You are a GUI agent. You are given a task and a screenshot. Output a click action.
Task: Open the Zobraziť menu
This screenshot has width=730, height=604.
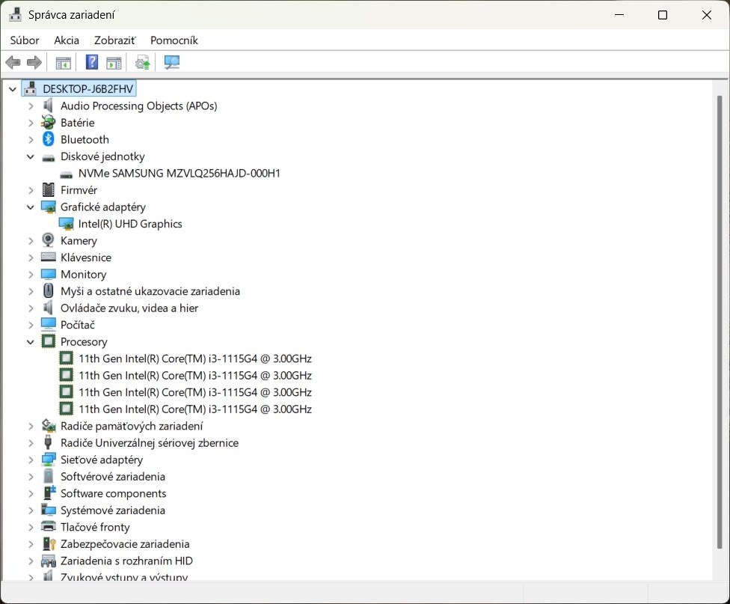114,40
